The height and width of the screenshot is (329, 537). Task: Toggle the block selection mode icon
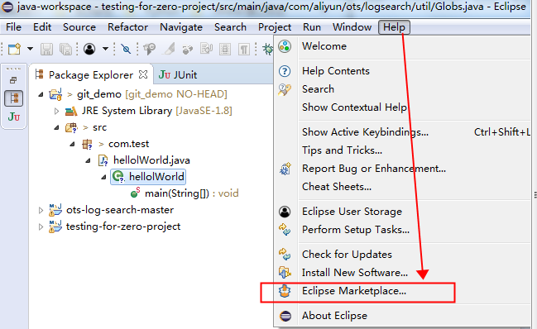225,50
